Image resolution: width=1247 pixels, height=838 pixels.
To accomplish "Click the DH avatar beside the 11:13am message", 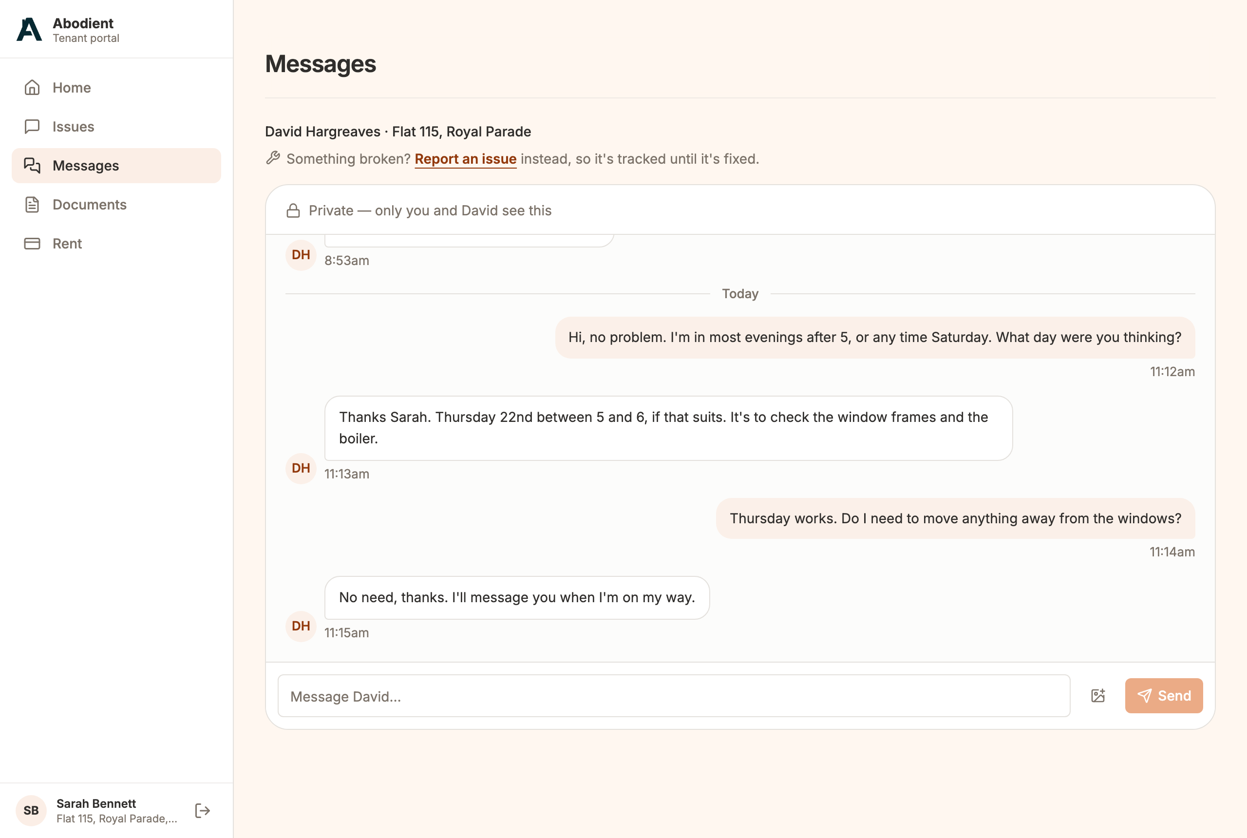I will pos(301,468).
